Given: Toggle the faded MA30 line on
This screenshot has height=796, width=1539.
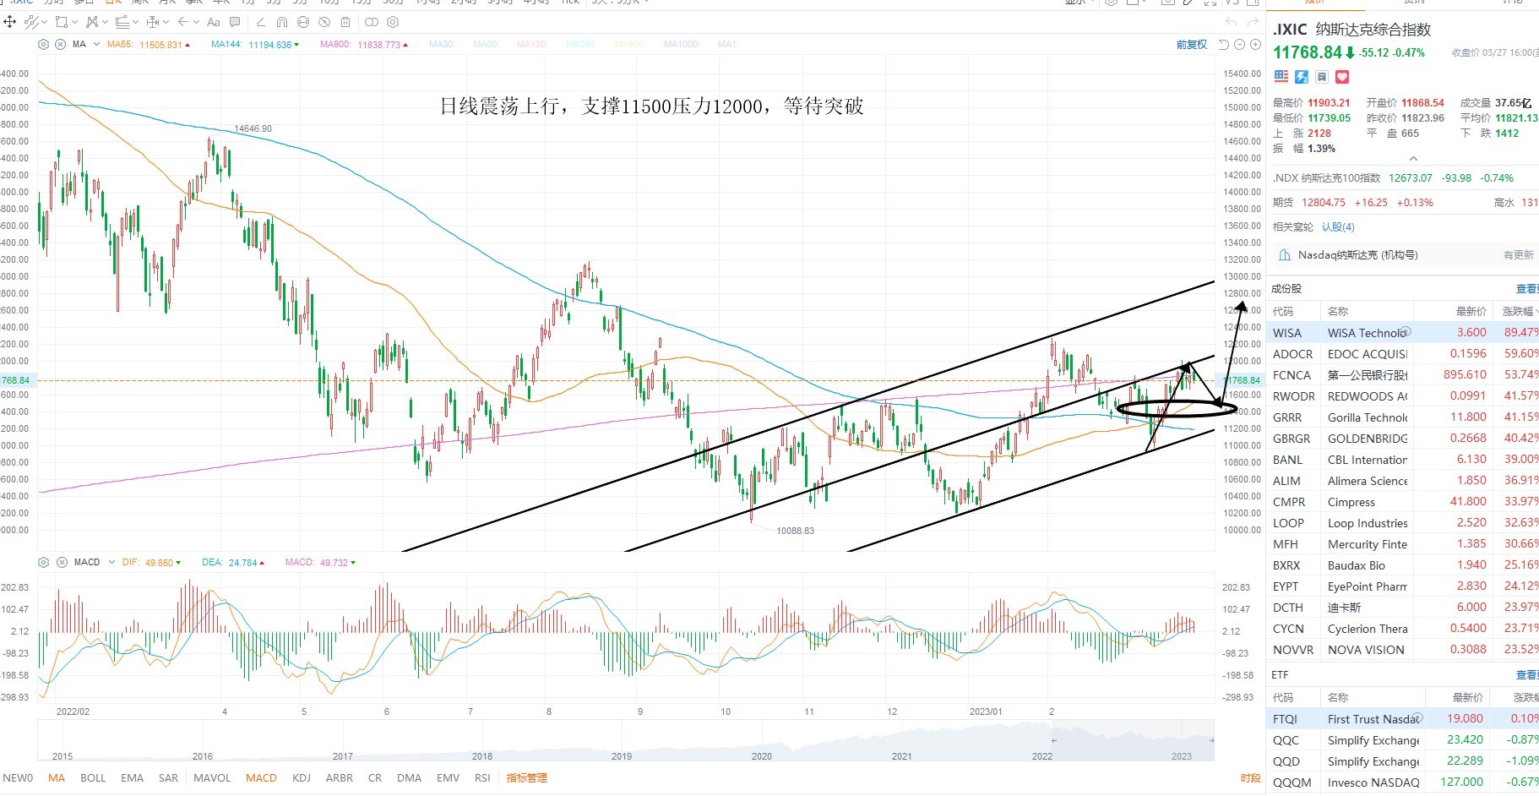Looking at the screenshot, I should click(442, 44).
